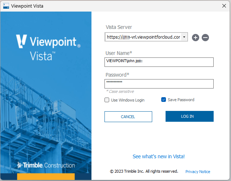Click the 'User Name*' label
The image size is (231, 181).
pyautogui.click(x=119, y=53)
